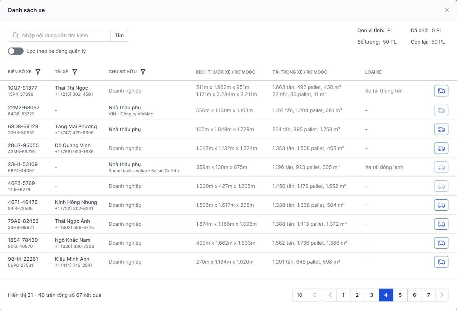Choose truck icon for Ngô Khắc Nam

[x=441, y=243]
